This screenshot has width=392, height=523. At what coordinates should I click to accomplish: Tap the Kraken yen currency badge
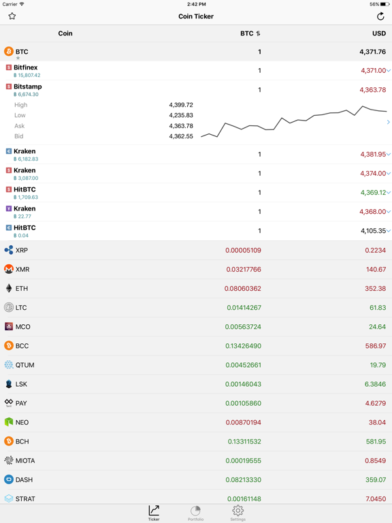(x=9, y=208)
